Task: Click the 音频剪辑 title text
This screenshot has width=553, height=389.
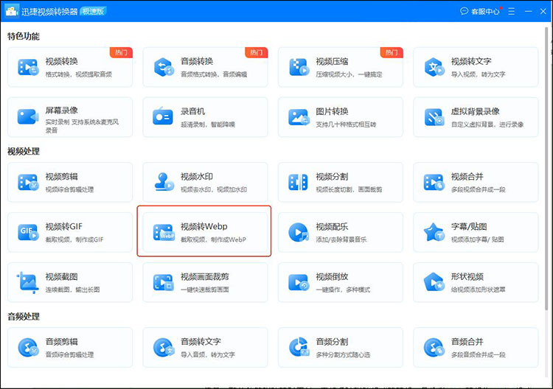Action: coord(62,342)
